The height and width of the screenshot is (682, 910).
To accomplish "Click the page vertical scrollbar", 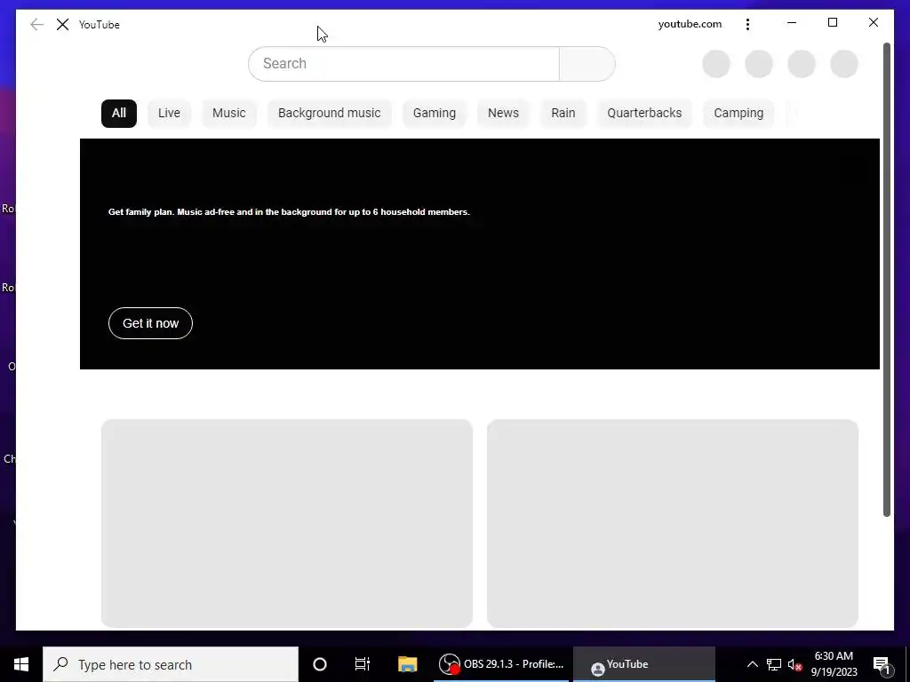I will pos(886,280).
